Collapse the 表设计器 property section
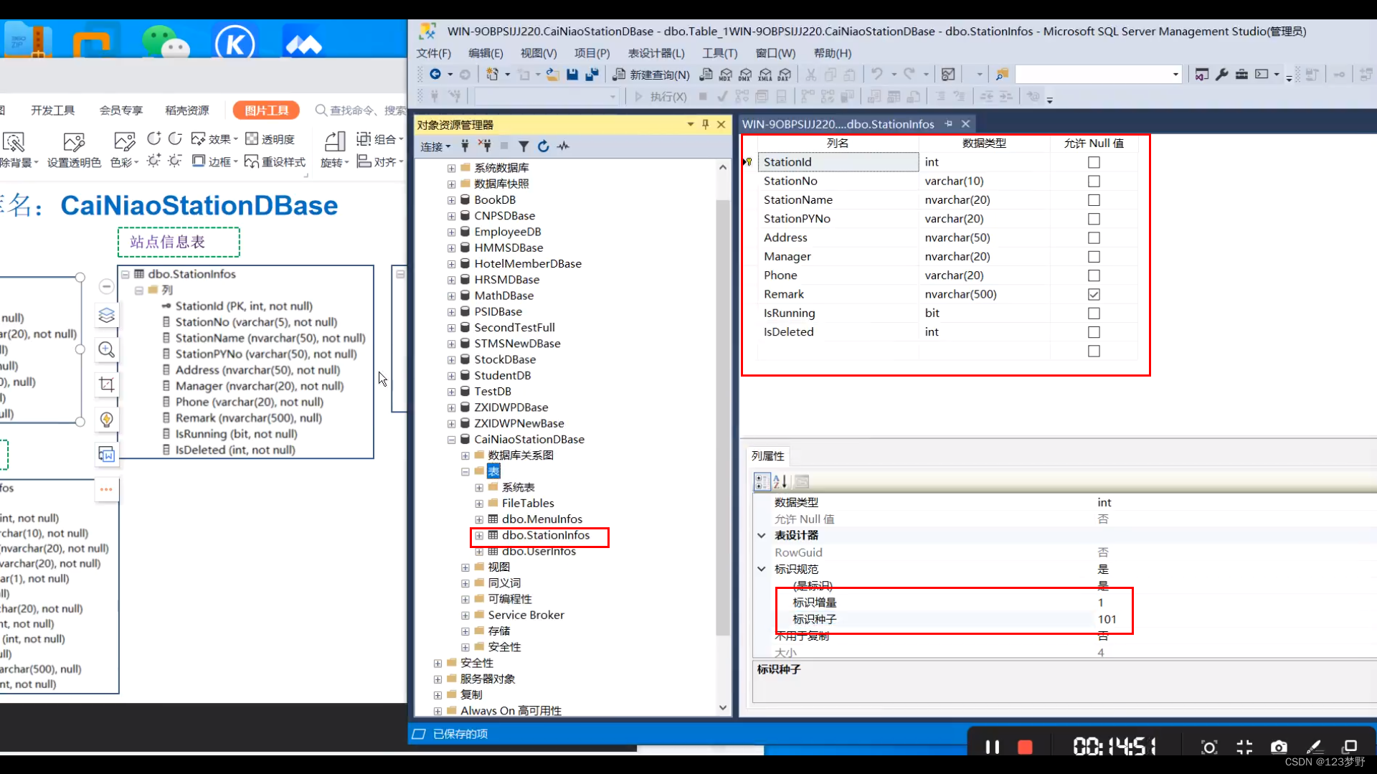The width and height of the screenshot is (1377, 774). click(762, 536)
